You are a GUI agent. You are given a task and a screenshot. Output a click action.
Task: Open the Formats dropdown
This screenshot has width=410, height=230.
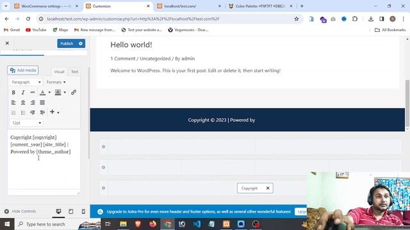click(56, 82)
